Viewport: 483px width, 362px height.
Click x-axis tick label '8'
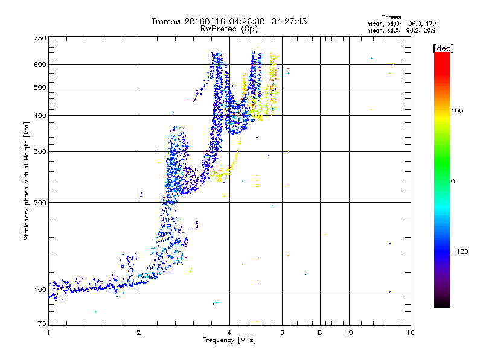[x=320, y=332]
